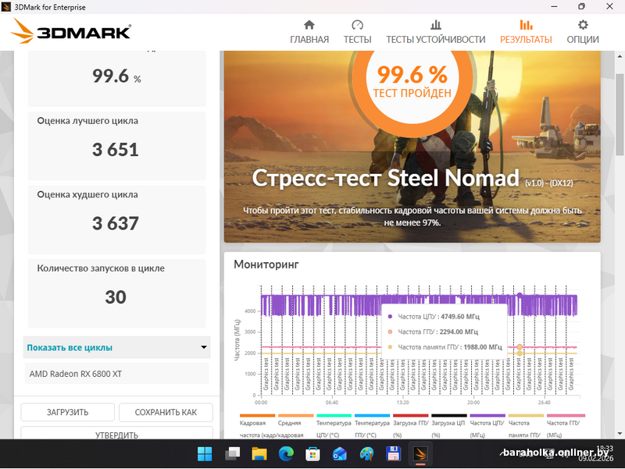This screenshot has height=469, width=625.
Task: Expand the Показать все циклы dropdown
Action: point(116,347)
